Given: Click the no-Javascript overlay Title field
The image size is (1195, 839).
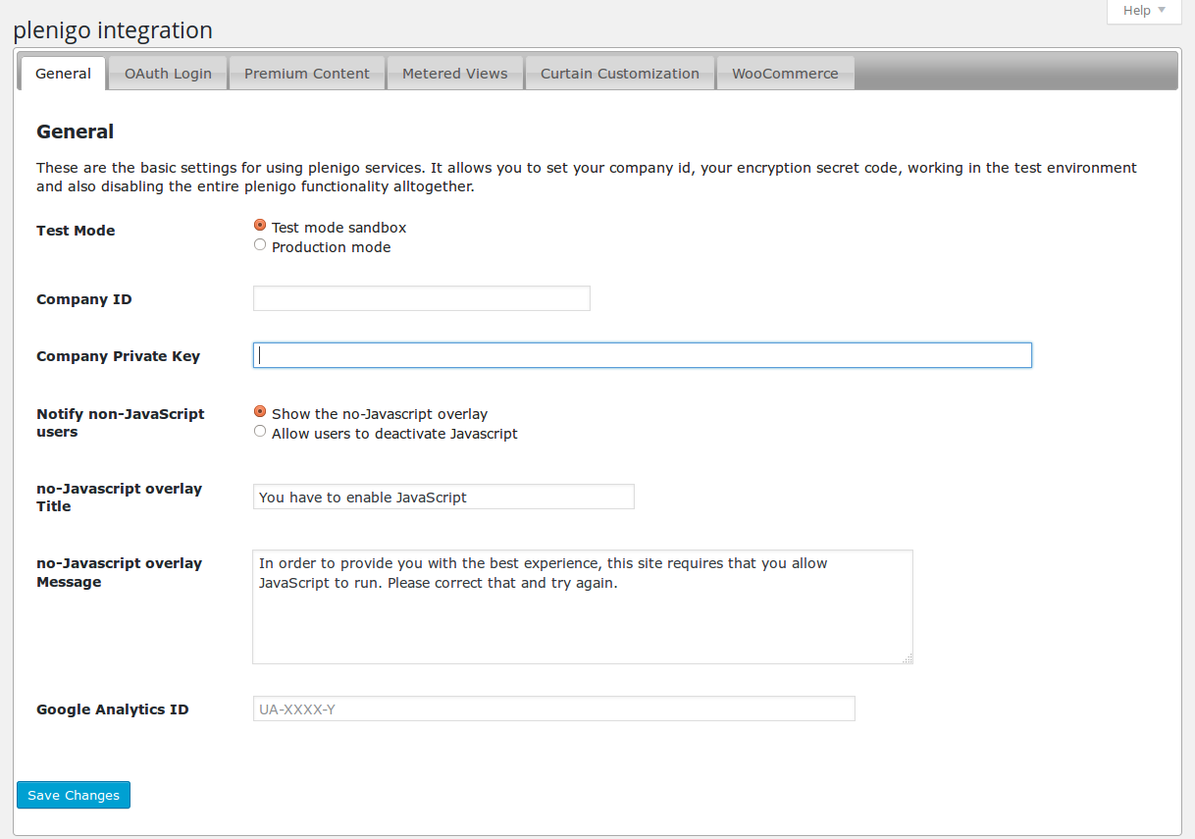Looking at the screenshot, I should tap(443, 497).
